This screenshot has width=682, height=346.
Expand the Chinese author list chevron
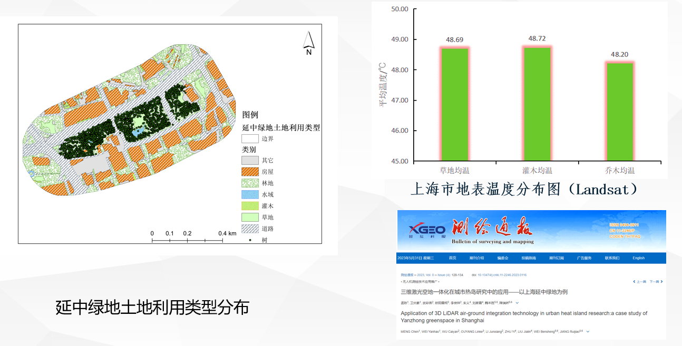[517, 303]
